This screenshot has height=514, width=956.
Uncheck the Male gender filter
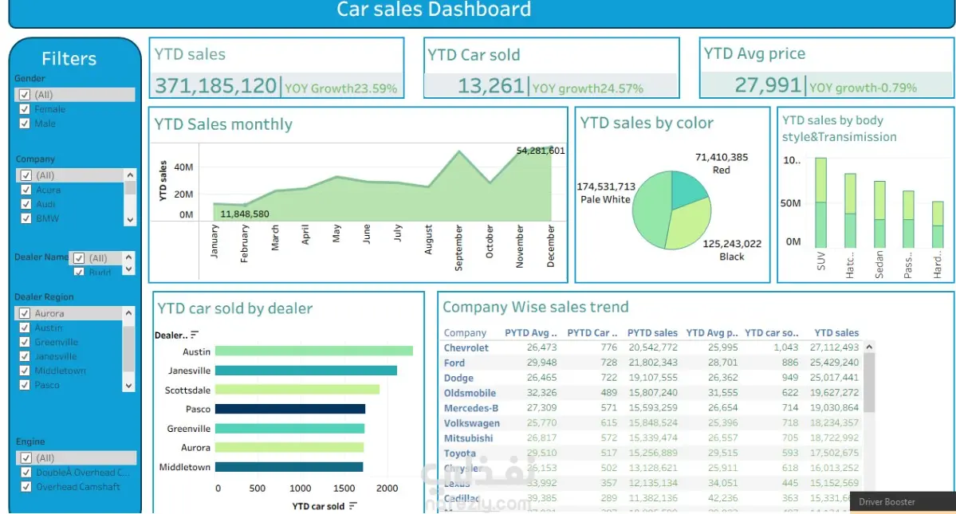25,123
